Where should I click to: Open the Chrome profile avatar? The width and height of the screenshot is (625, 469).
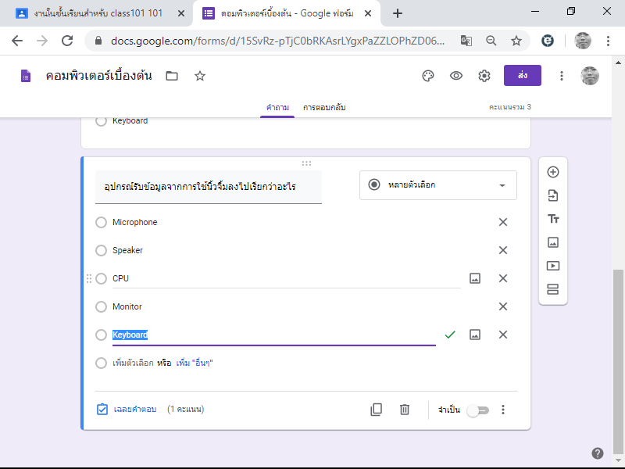[582, 41]
